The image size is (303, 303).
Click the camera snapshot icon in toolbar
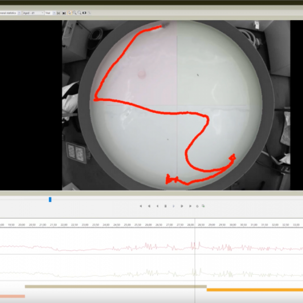84,13
